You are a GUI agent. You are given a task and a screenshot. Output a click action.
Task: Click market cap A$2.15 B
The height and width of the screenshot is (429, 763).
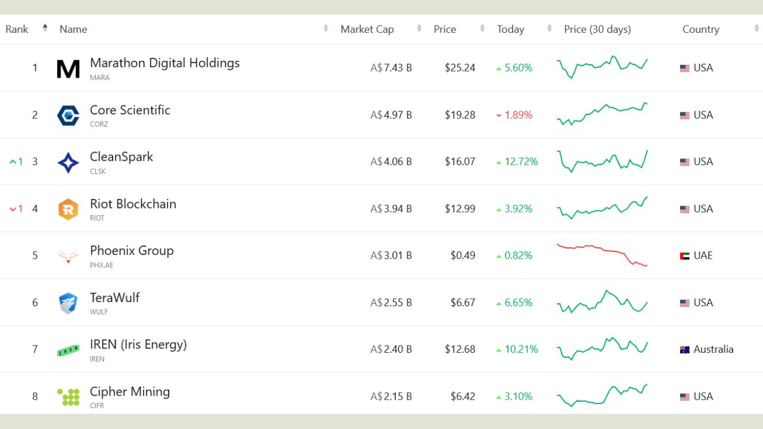tap(391, 396)
